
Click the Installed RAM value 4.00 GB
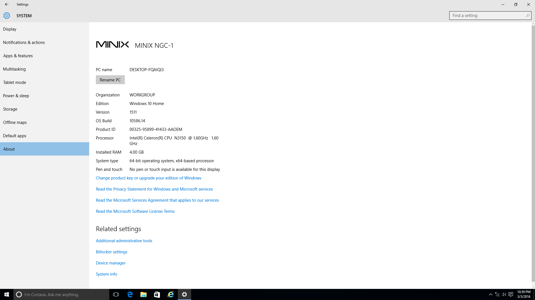137,152
